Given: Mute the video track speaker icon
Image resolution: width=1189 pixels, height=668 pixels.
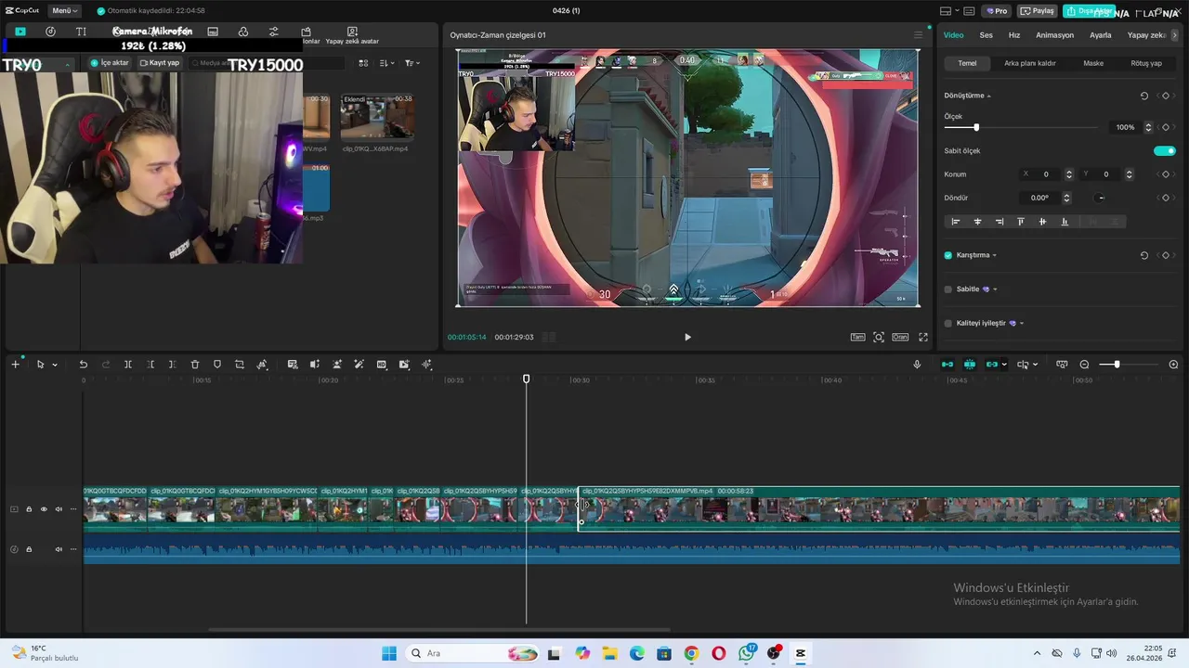Looking at the screenshot, I should pyautogui.click(x=59, y=508).
